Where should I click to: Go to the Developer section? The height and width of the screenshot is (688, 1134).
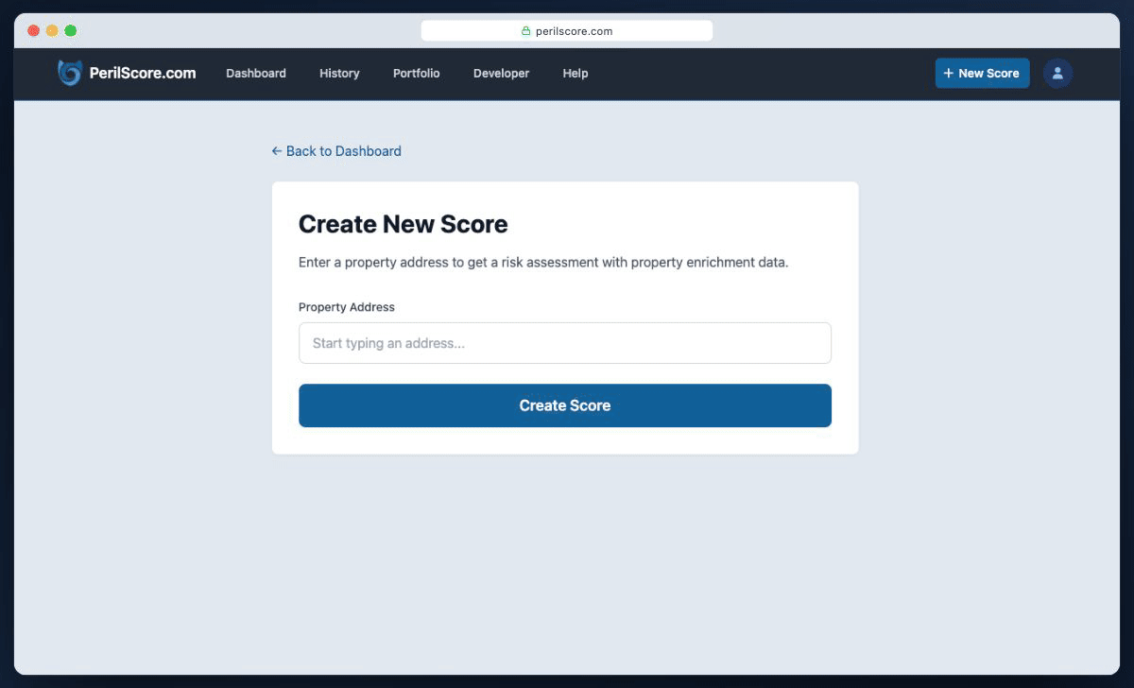tap(501, 73)
